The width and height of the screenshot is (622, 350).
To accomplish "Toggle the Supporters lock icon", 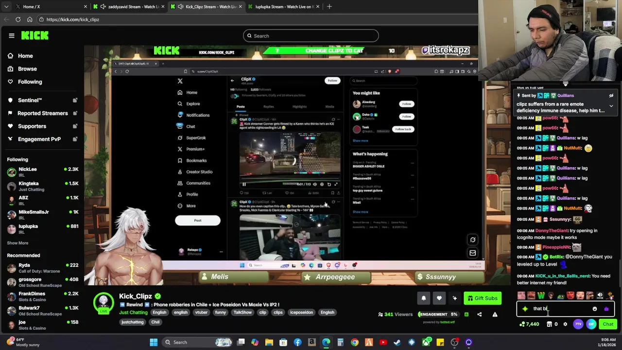I will (75, 126).
